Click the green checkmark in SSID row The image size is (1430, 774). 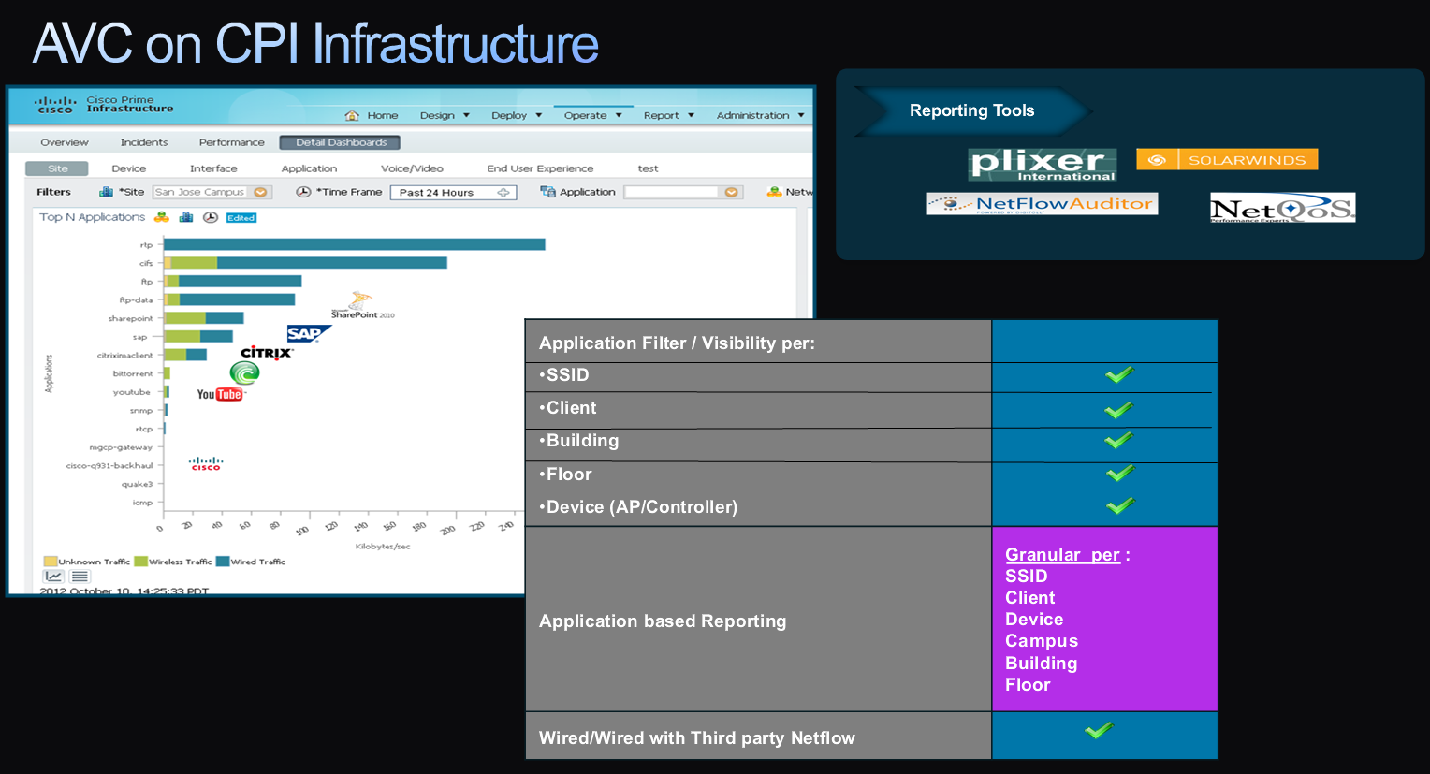click(x=1118, y=375)
